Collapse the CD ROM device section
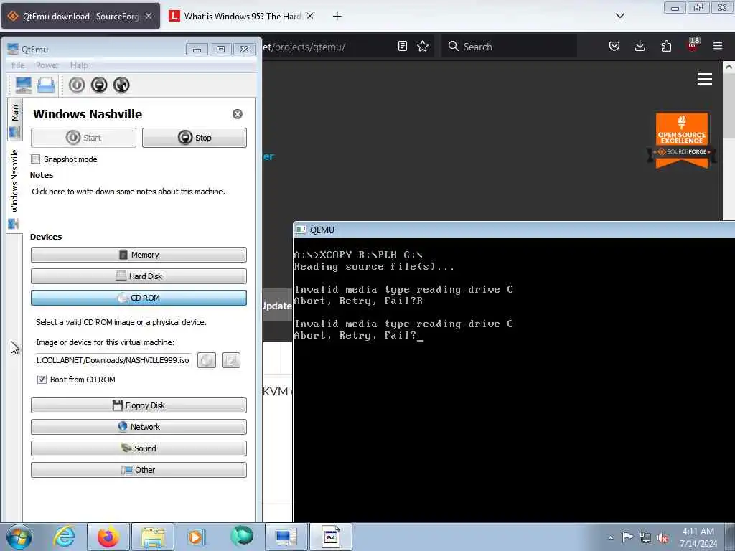Viewport: 735px width, 551px height. click(x=139, y=298)
